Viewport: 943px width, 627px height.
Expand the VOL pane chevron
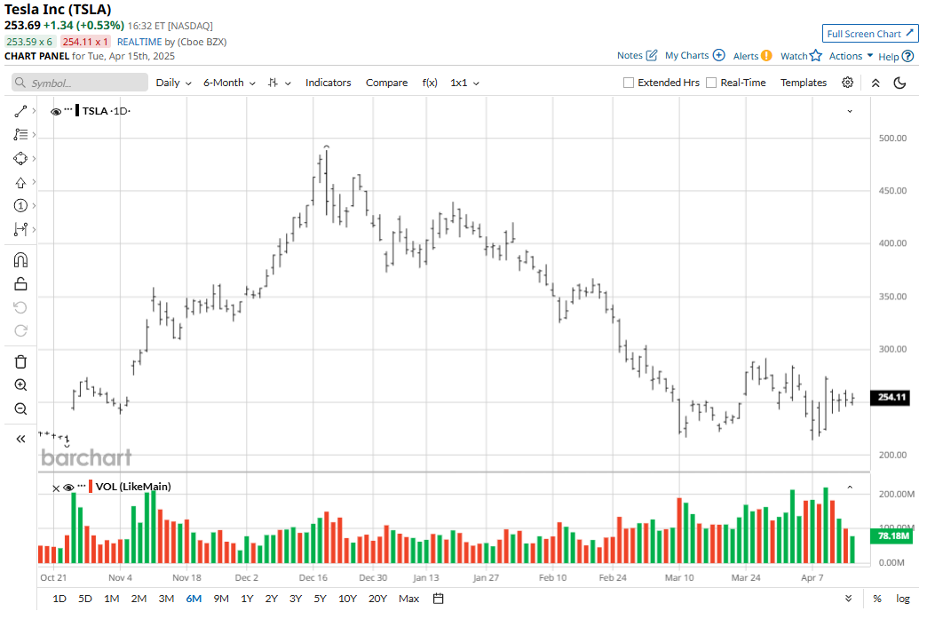(x=850, y=488)
